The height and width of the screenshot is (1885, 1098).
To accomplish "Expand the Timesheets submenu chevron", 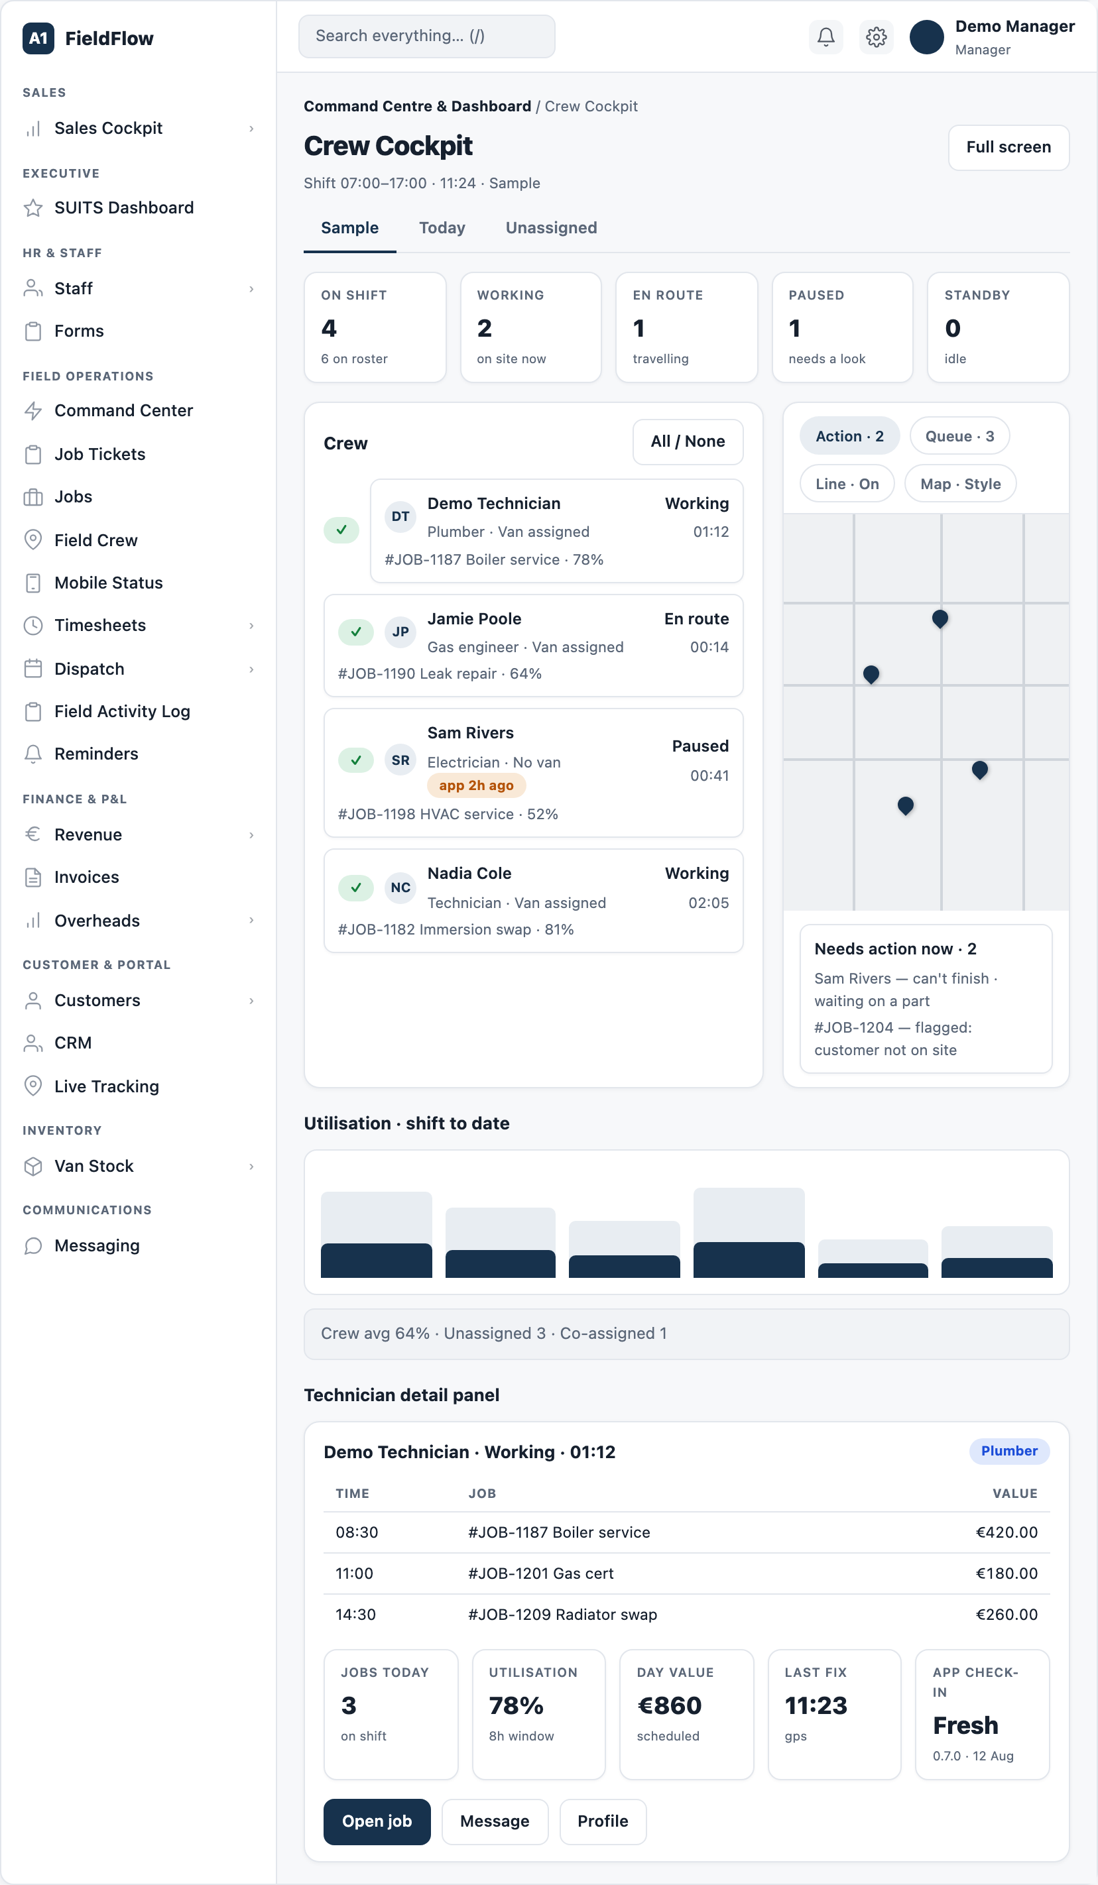I will click(x=251, y=625).
